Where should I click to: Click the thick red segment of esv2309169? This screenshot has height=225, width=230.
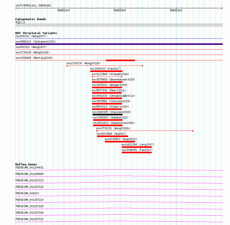[x=120, y=60]
